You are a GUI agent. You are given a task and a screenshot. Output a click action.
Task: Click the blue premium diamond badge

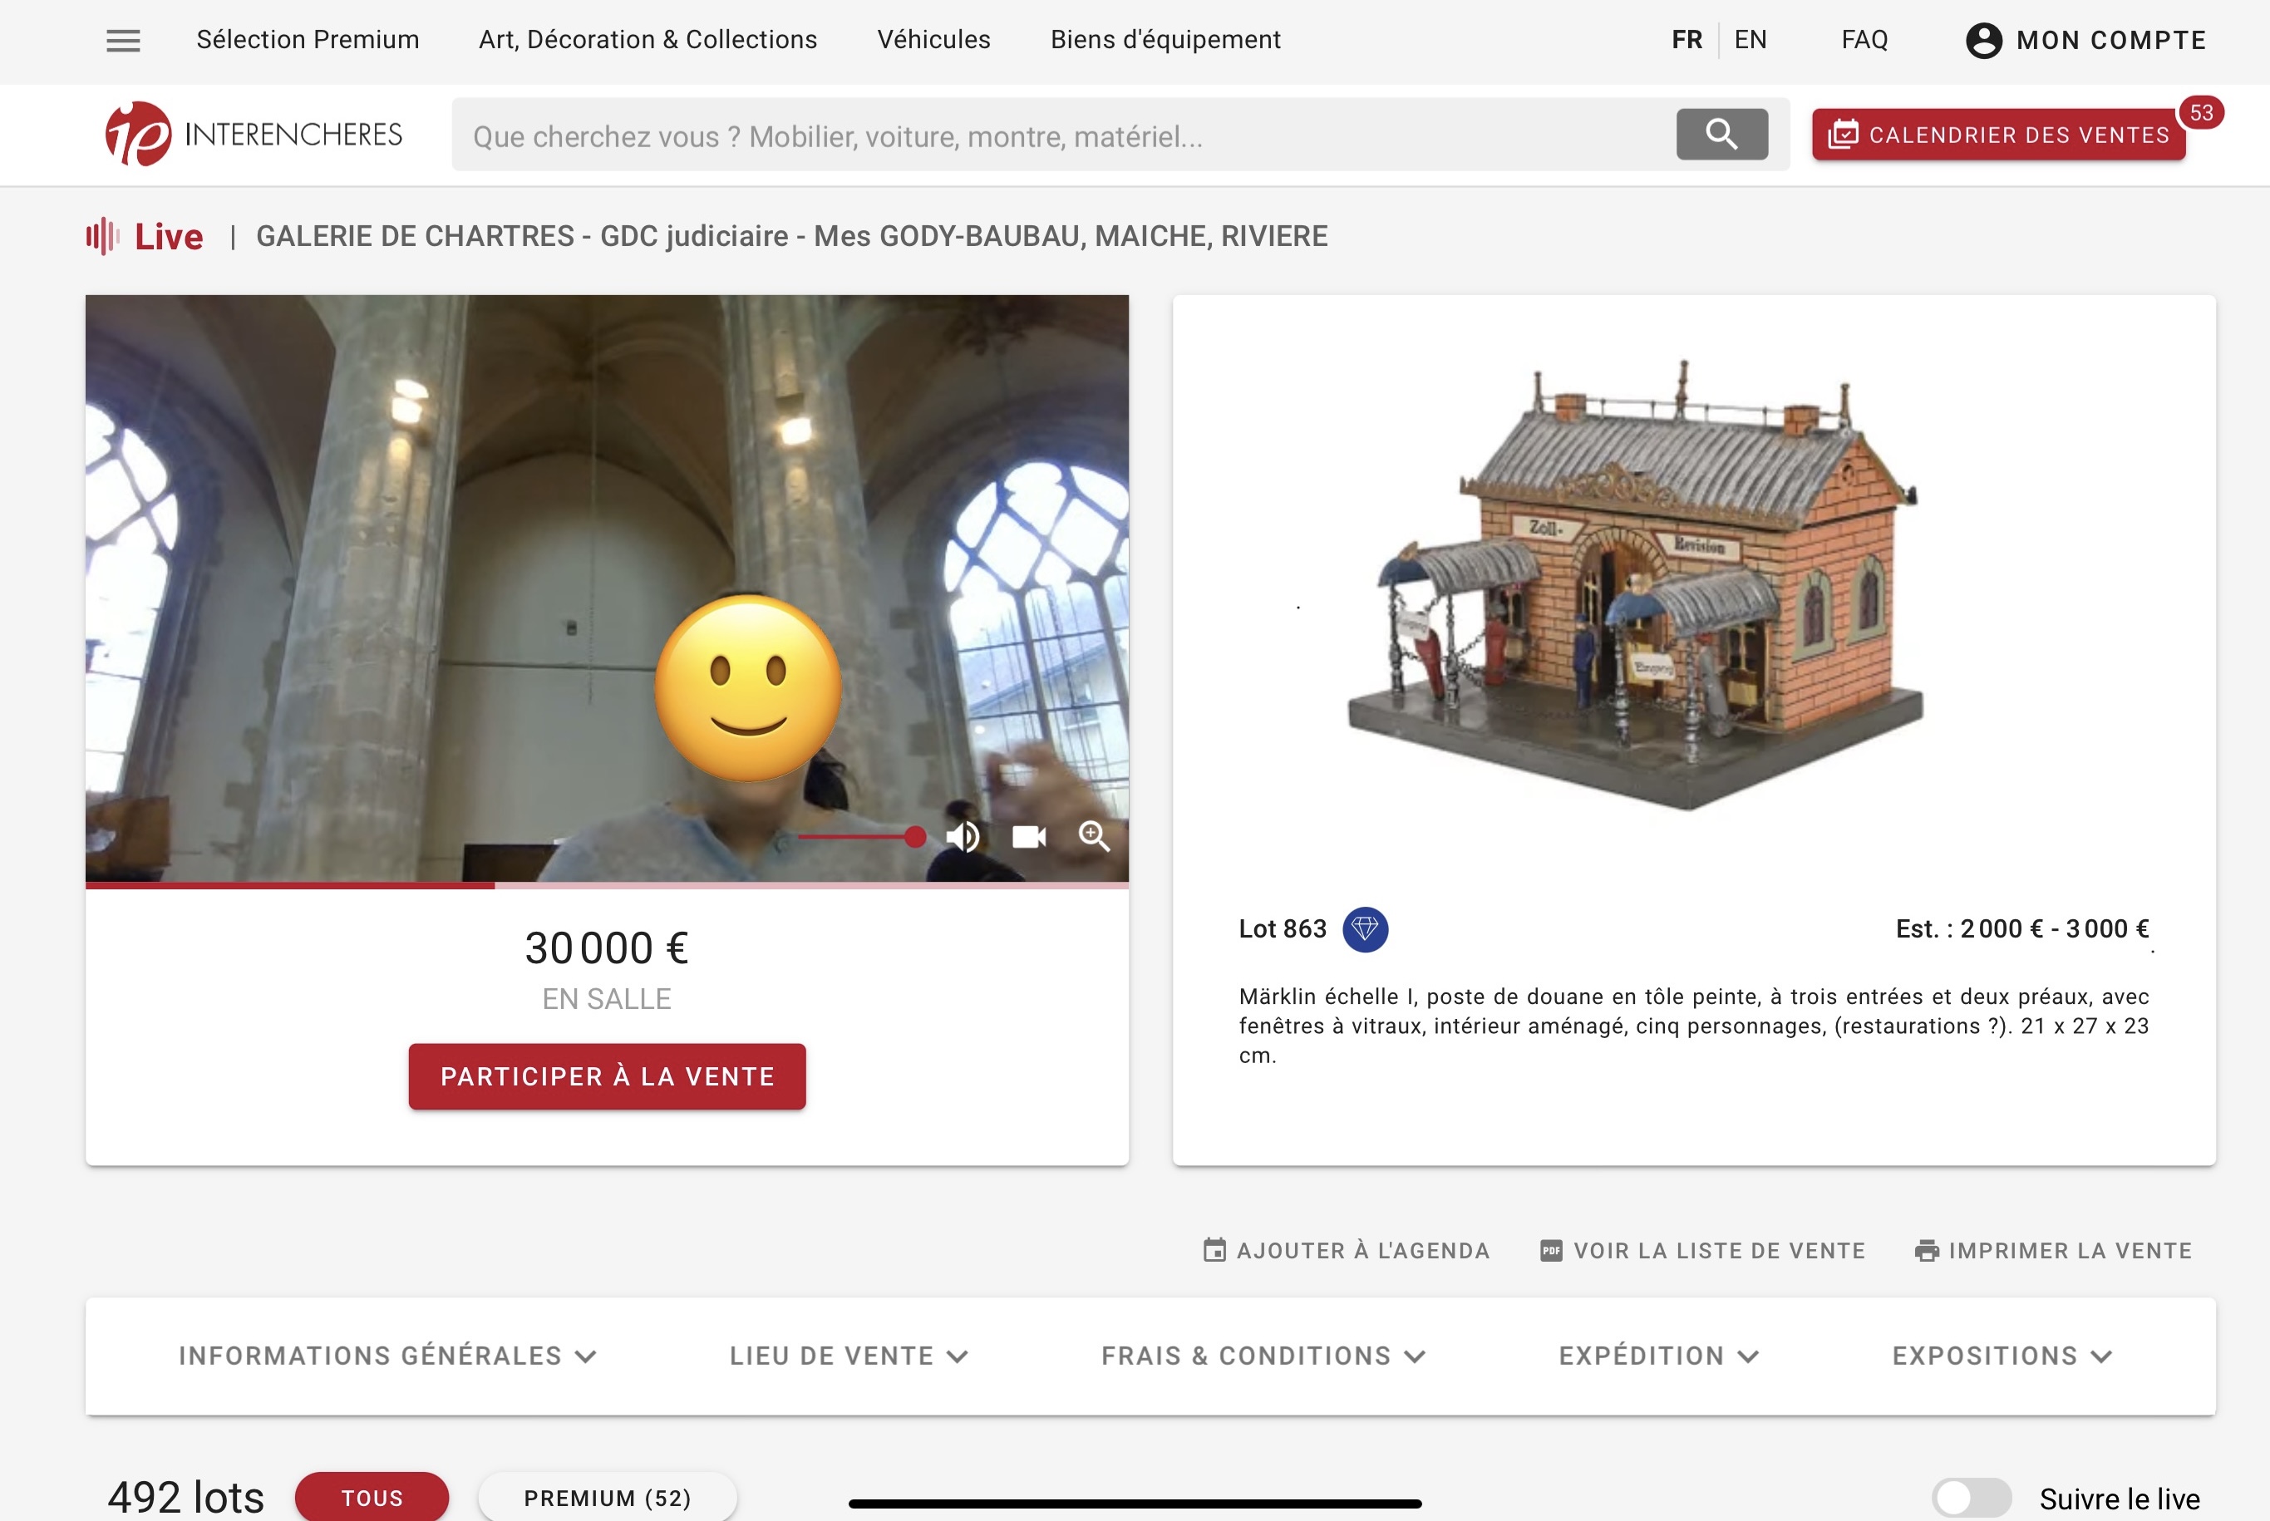[1364, 929]
